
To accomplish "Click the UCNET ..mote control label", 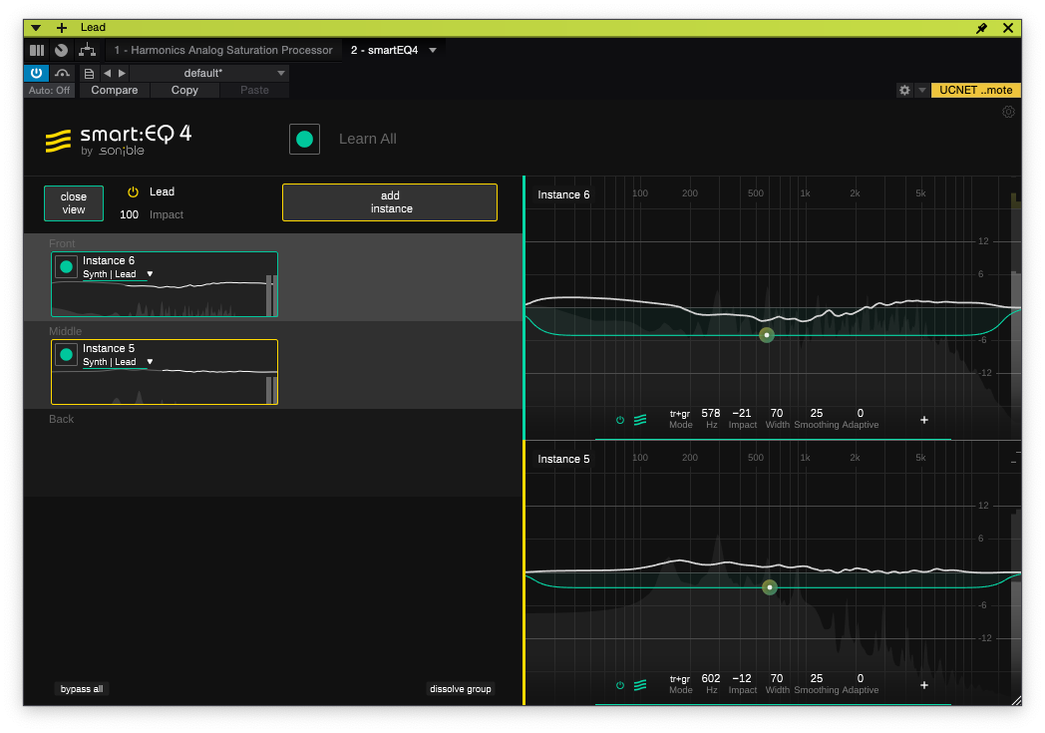I will pyautogui.click(x=975, y=90).
